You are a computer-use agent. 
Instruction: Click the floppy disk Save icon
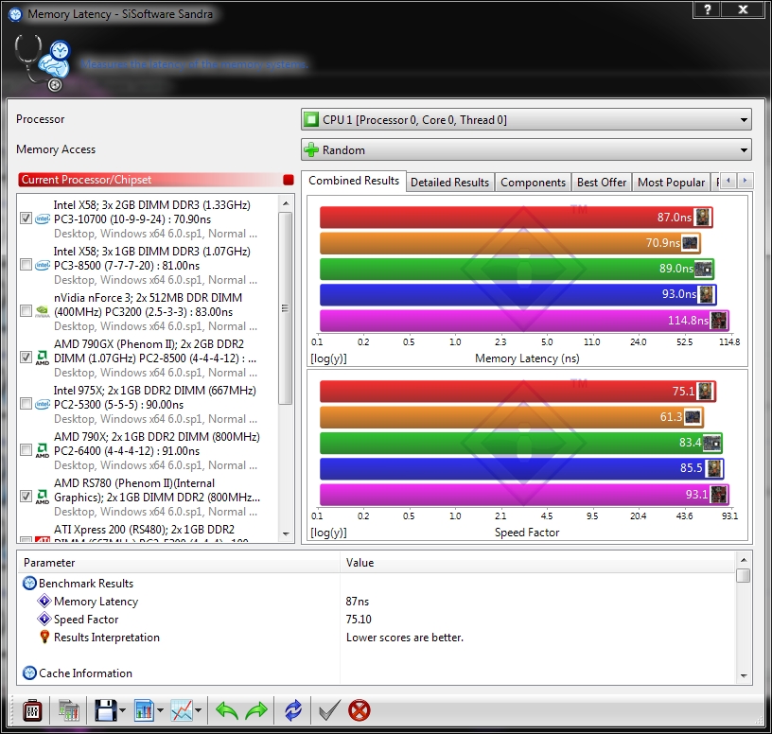tap(106, 710)
